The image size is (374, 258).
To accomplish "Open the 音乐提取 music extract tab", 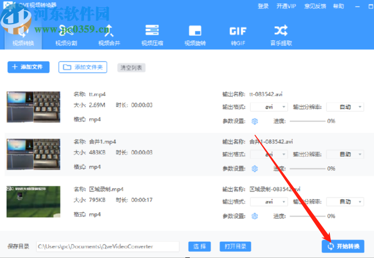I will click(281, 35).
